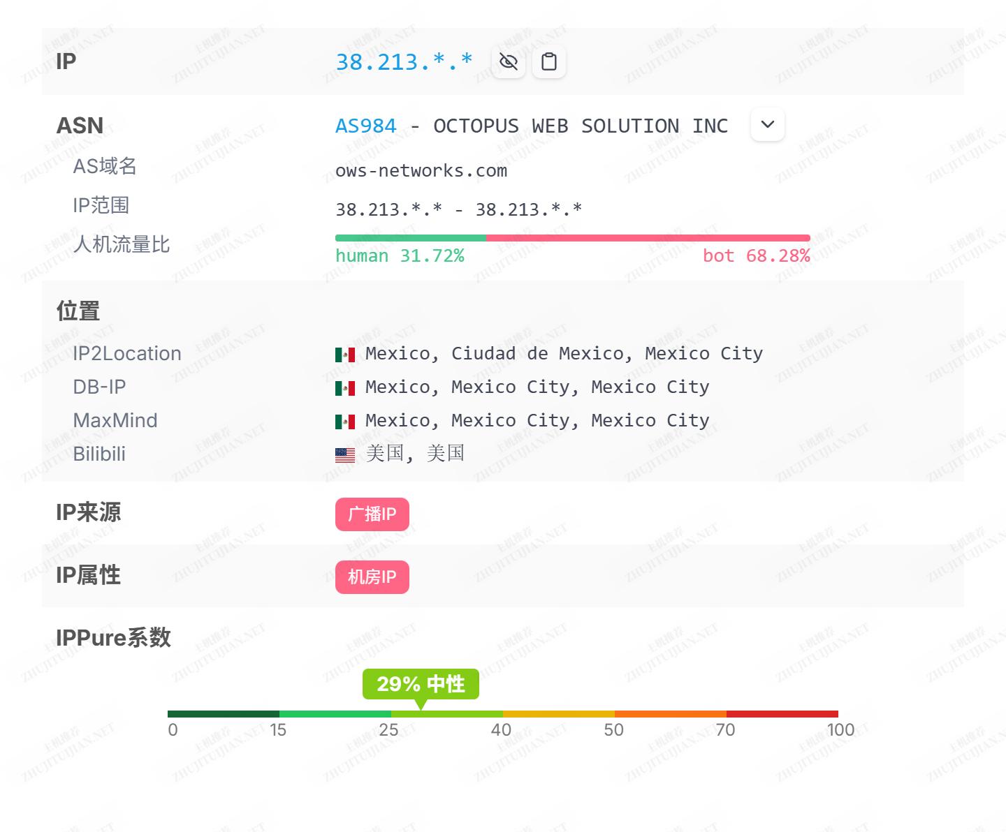Image resolution: width=1006 pixels, height=832 pixels.
Task: Click the Mexico flag beside IP2Location
Action: click(345, 355)
